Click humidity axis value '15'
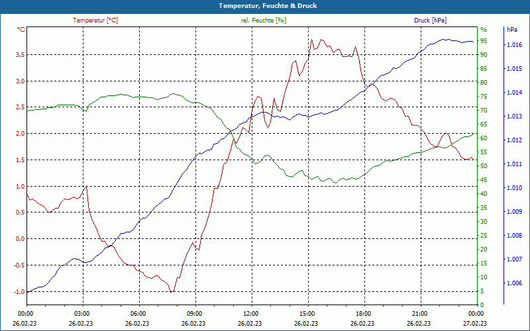The width and height of the screenshot is (530, 331). (484, 263)
